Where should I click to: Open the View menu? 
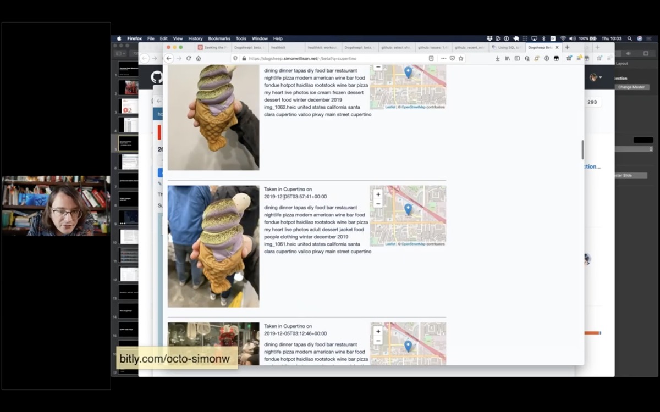(x=178, y=38)
